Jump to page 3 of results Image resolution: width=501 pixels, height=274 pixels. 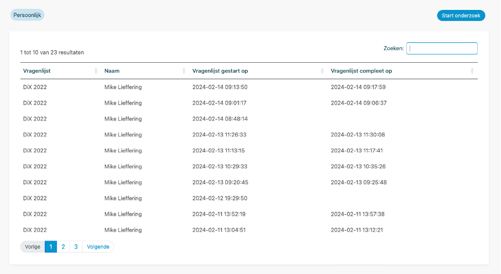tap(76, 247)
